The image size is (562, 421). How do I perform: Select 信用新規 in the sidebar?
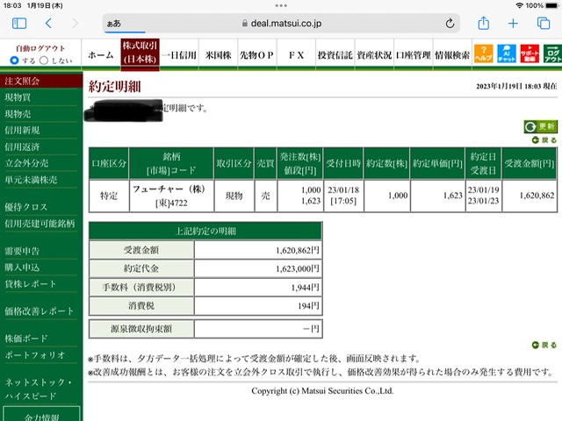(22, 131)
